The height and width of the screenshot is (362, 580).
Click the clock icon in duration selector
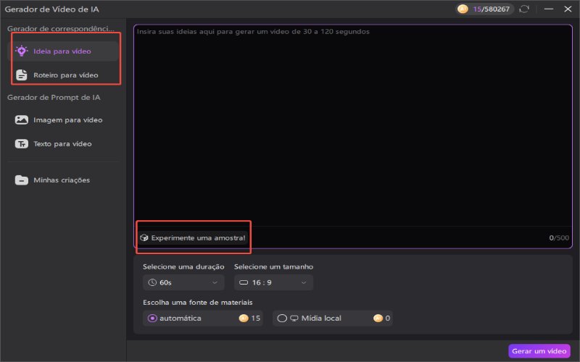click(152, 282)
